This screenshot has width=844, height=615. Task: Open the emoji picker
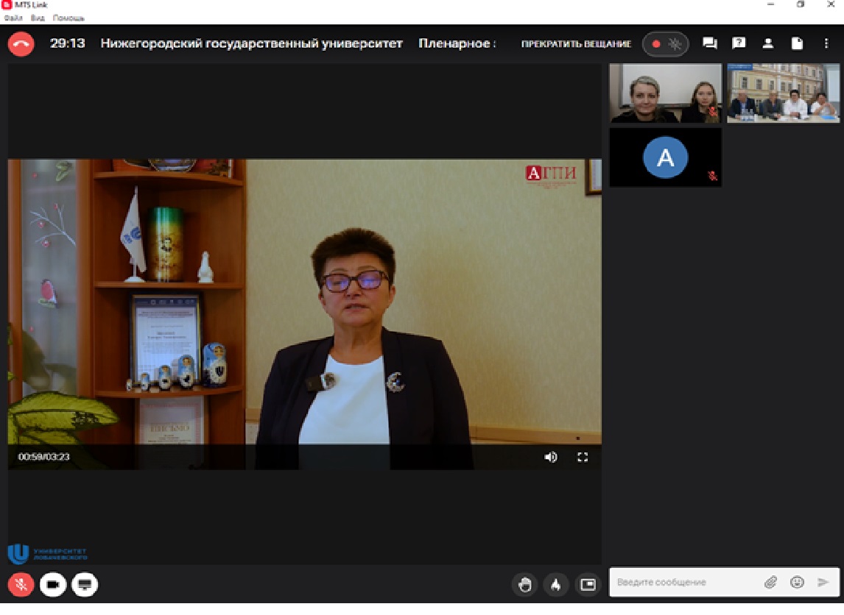pos(797,582)
